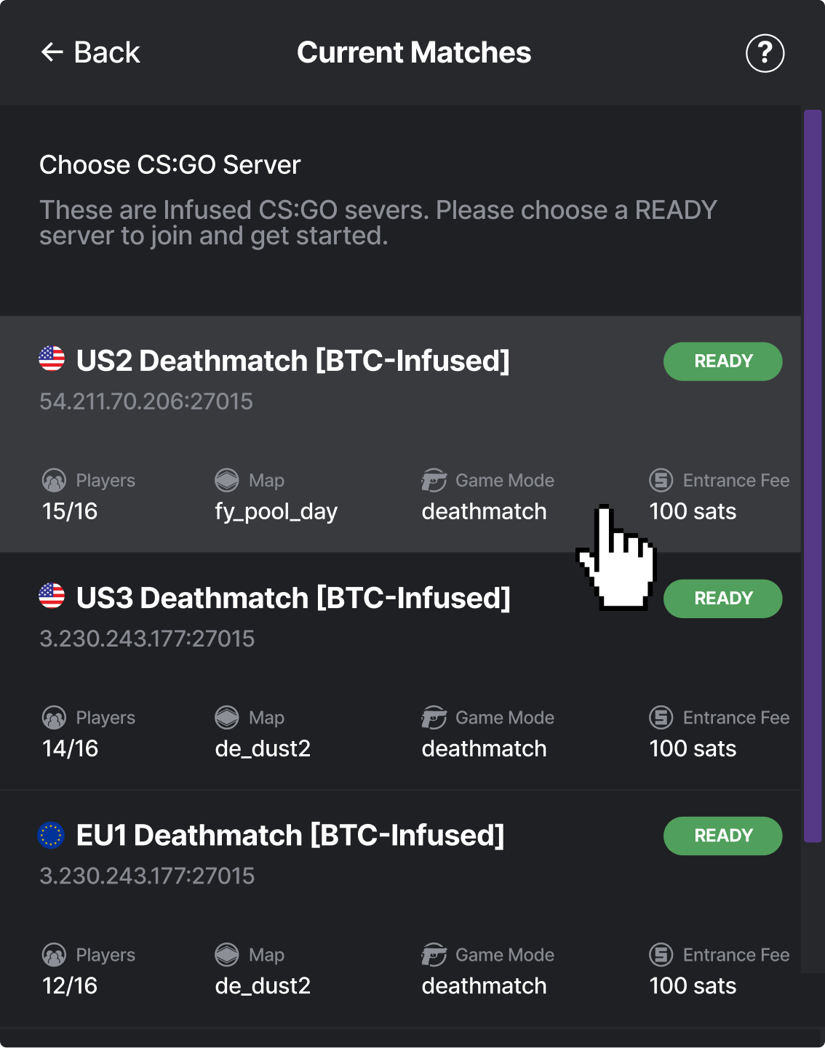Click the Players icon in US2 server
This screenshot has width=825, height=1048.
[x=54, y=481]
